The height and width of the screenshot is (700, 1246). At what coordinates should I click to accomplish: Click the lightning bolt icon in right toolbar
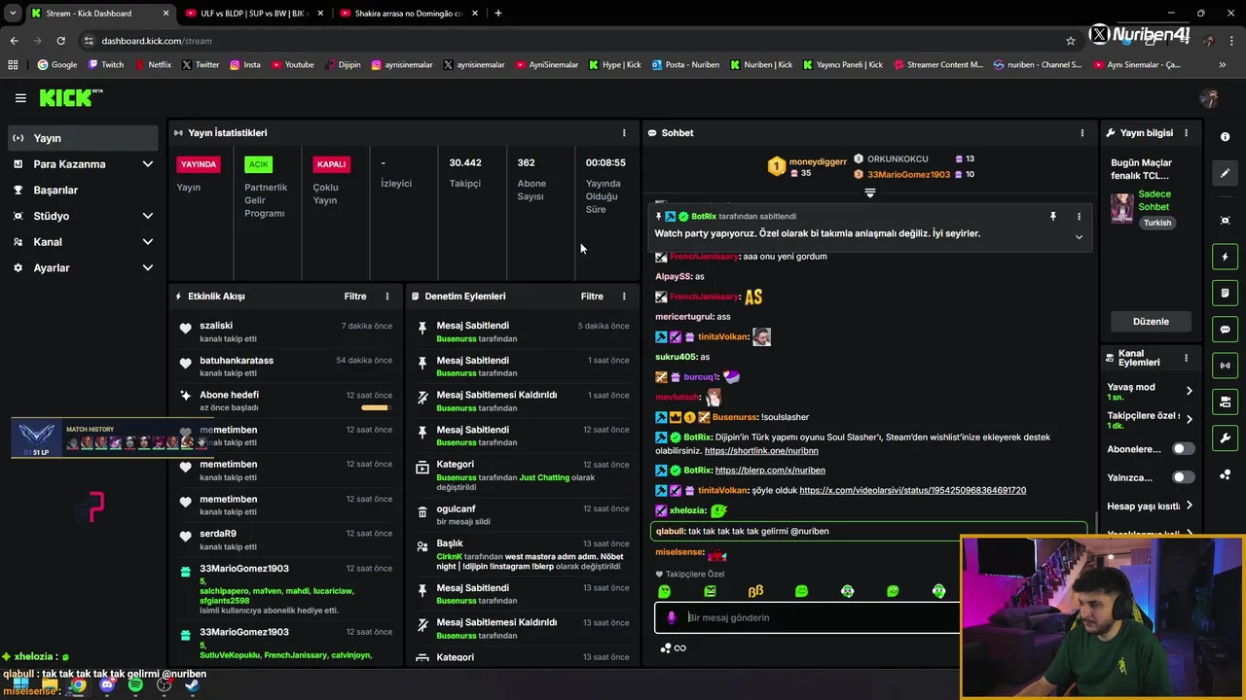[x=1226, y=257]
